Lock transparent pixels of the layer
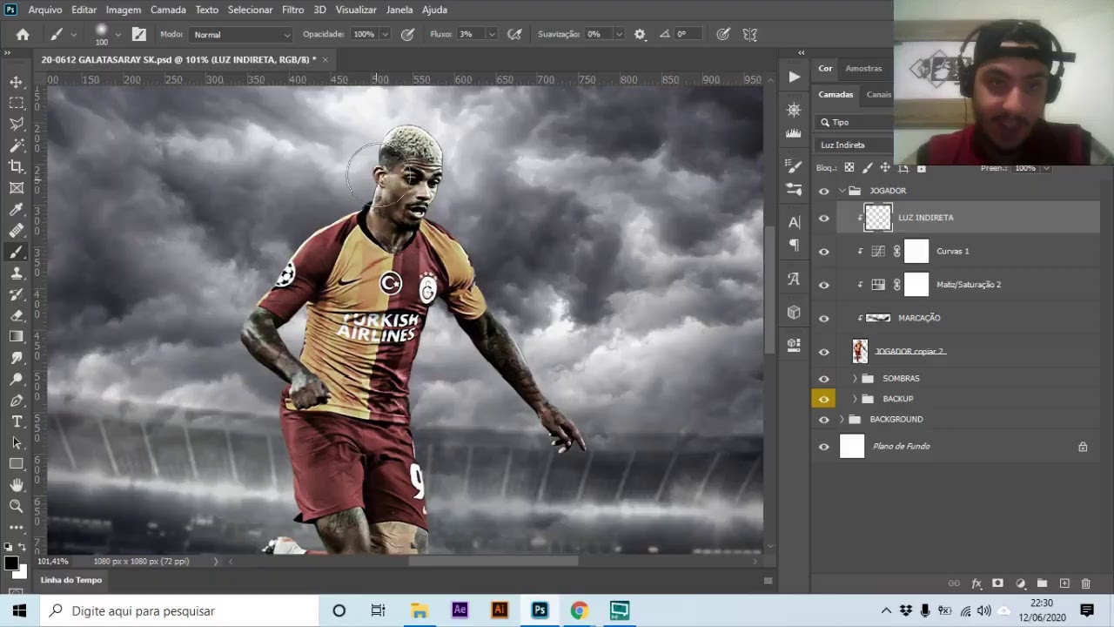Screen dimensions: 1114x627 pyautogui.click(x=849, y=167)
